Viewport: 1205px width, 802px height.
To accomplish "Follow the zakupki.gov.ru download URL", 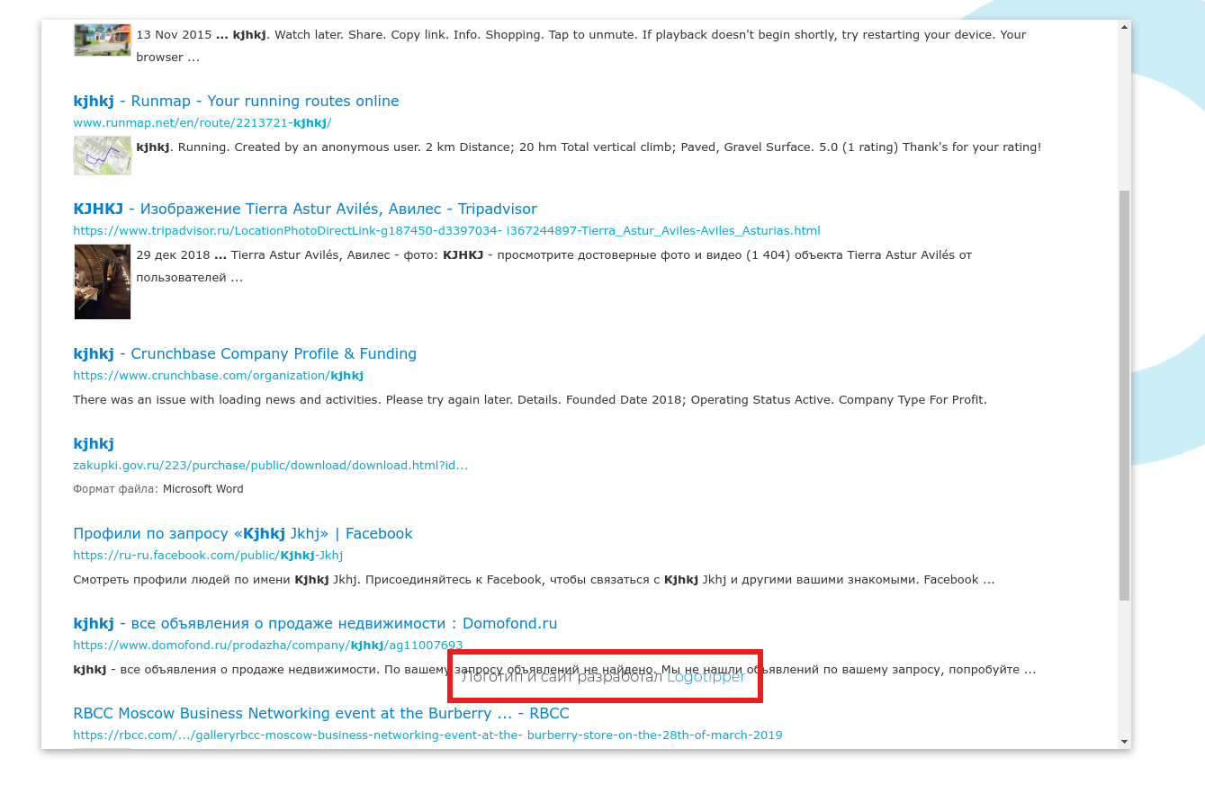I will point(271,466).
